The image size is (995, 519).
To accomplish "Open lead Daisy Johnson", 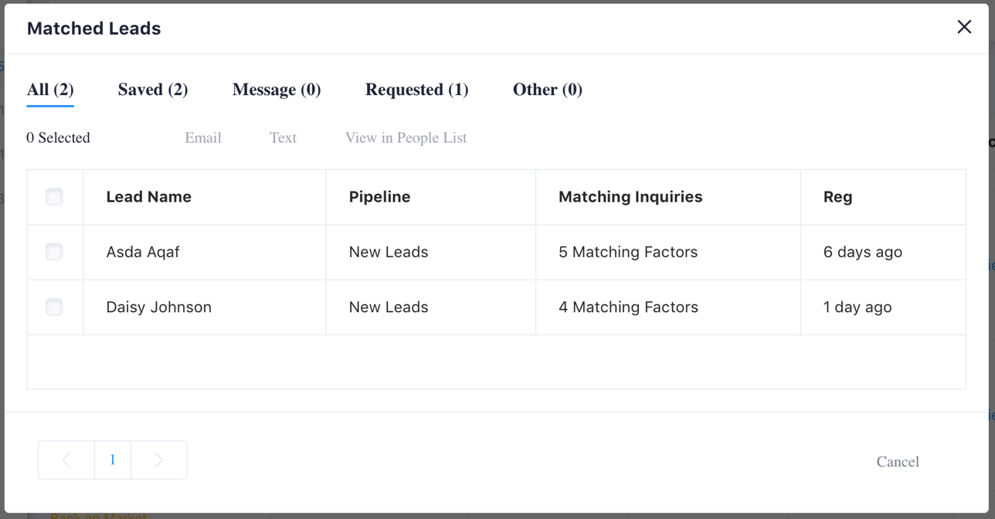I will point(158,307).
